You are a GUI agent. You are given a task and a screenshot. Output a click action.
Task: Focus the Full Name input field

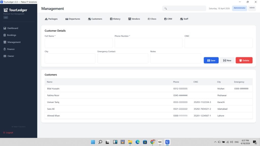tap(78, 43)
